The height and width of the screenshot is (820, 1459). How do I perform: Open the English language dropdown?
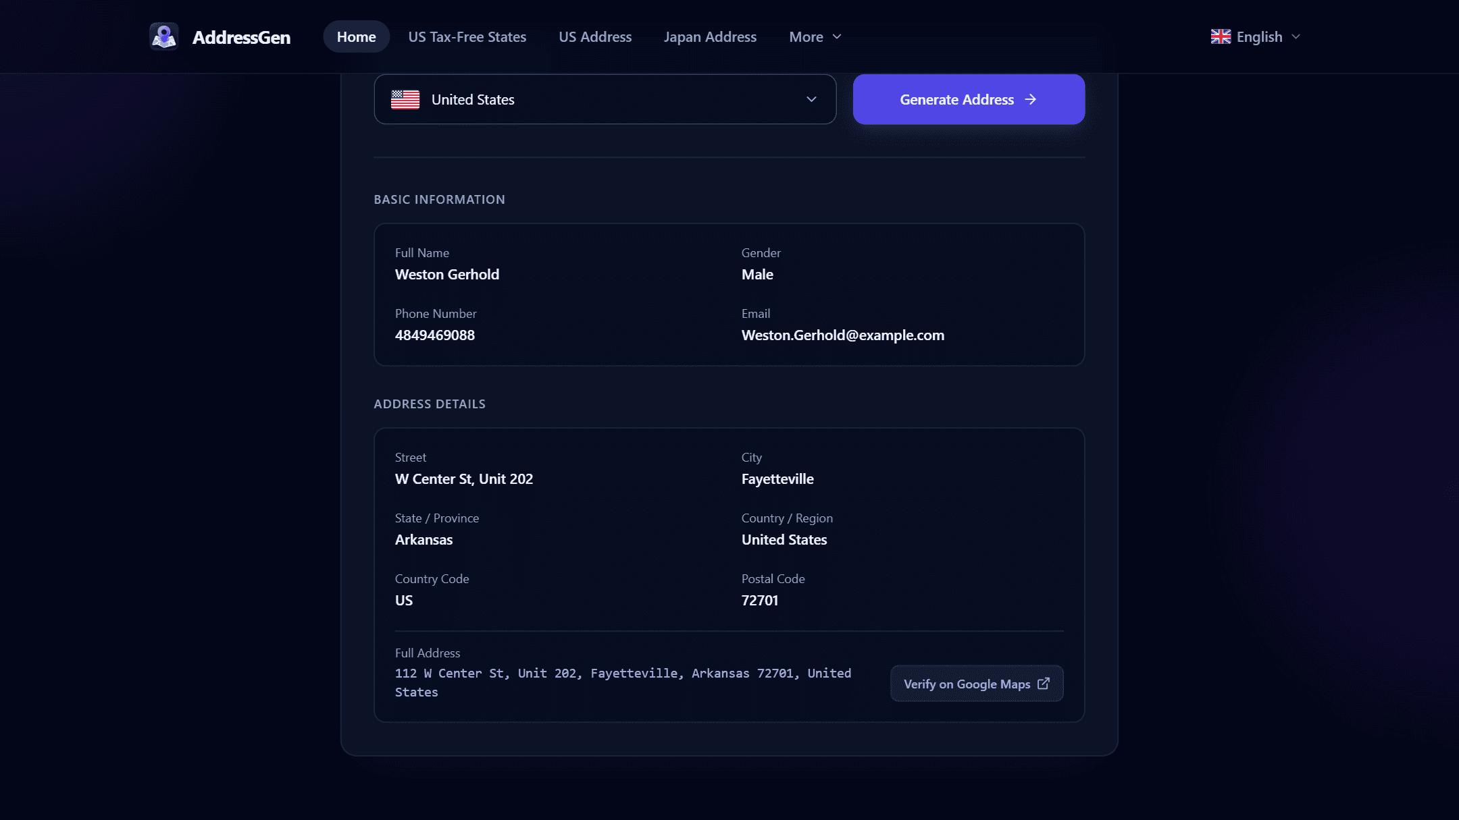click(x=1256, y=36)
